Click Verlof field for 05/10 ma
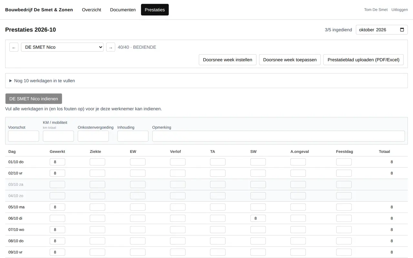The width and height of the screenshot is (413, 258). pyautogui.click(x=178, y=207)
